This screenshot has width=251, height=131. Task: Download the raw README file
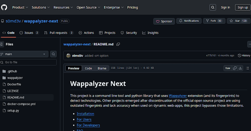(x=241, y=68)
